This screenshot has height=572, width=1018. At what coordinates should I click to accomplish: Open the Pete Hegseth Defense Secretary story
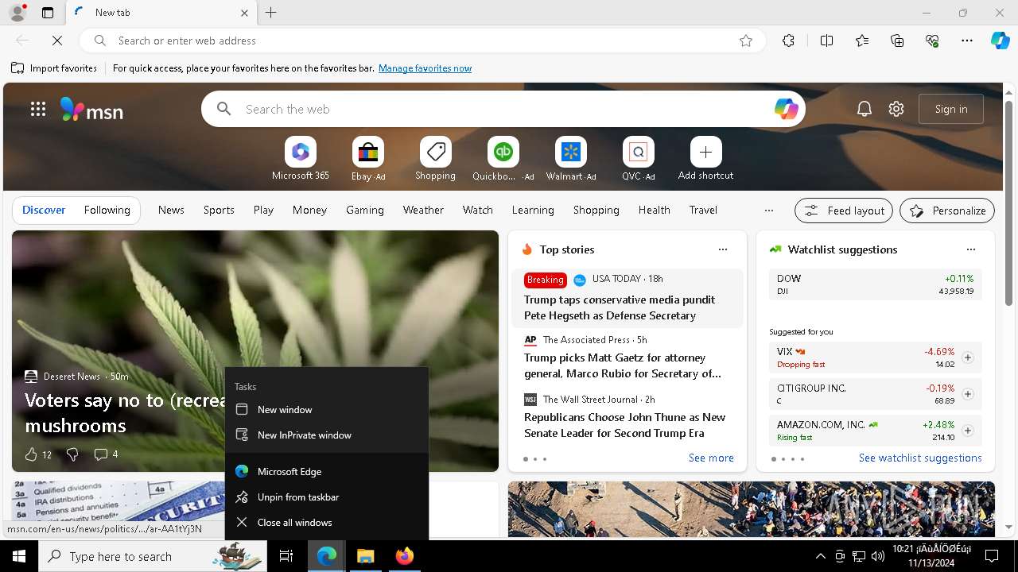[x=620, y=307]
